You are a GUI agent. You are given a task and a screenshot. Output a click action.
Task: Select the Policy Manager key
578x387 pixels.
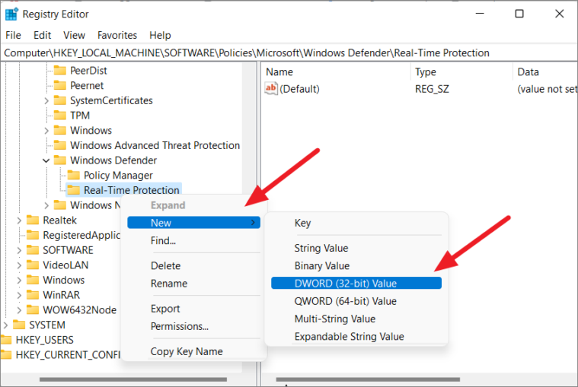click(118, 176)
